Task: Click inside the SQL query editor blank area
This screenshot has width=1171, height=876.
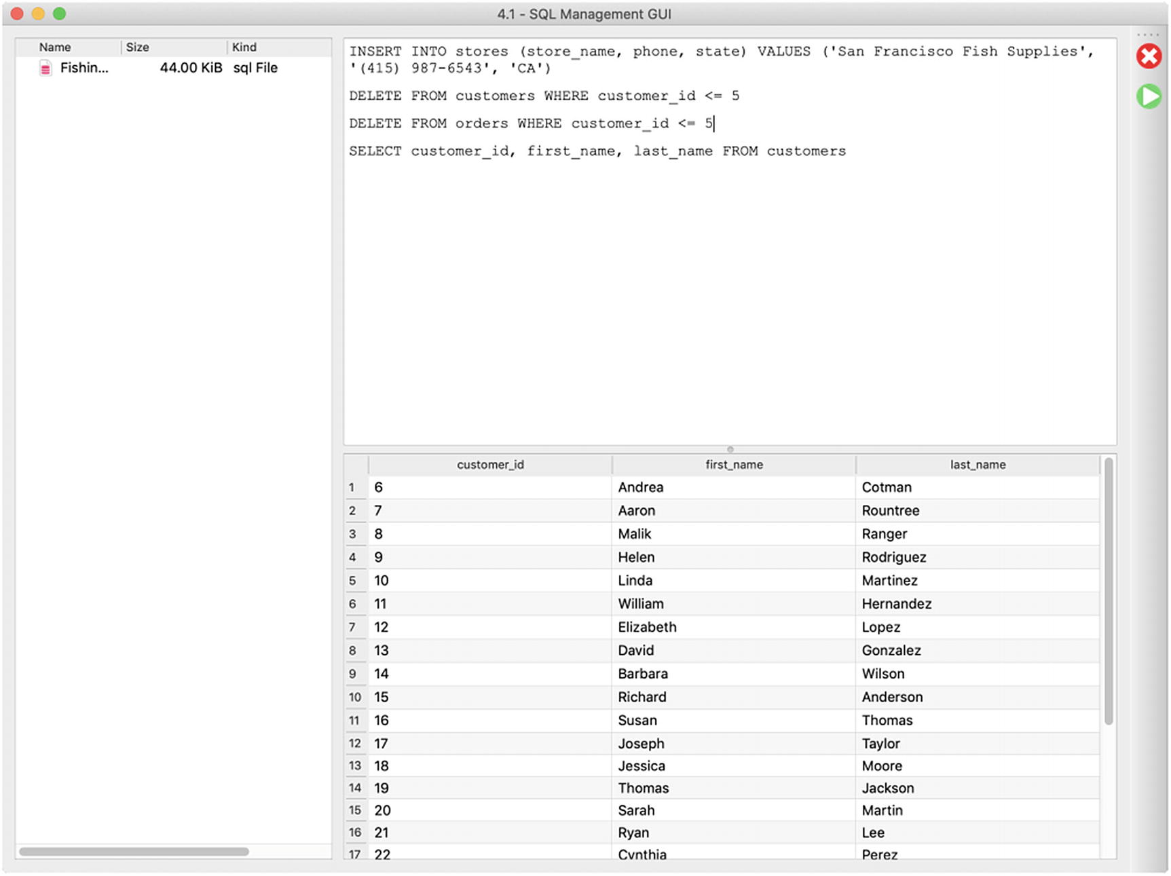Action: coord(730,305)
